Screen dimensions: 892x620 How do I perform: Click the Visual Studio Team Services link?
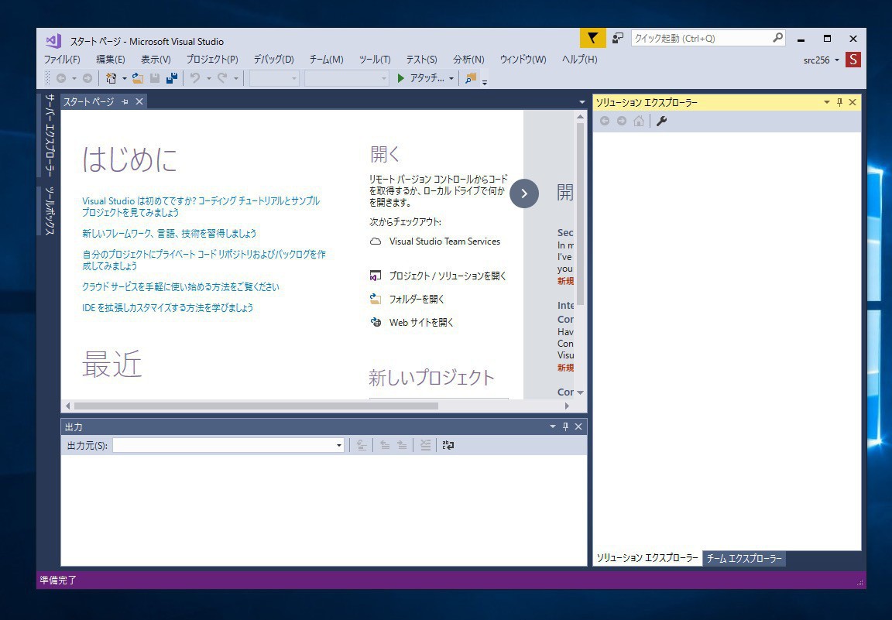444,241
